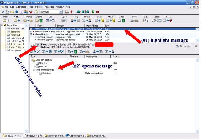This screenshot has height=139, width=208.
Task: Click the List toolbar button
Action: (50, 19)
